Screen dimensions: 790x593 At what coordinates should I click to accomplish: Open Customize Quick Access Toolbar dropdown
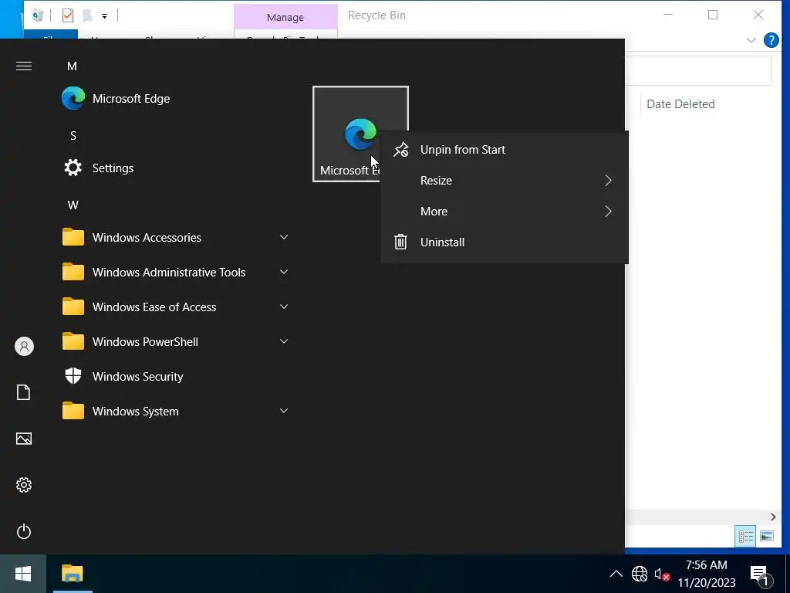[104, 16]
